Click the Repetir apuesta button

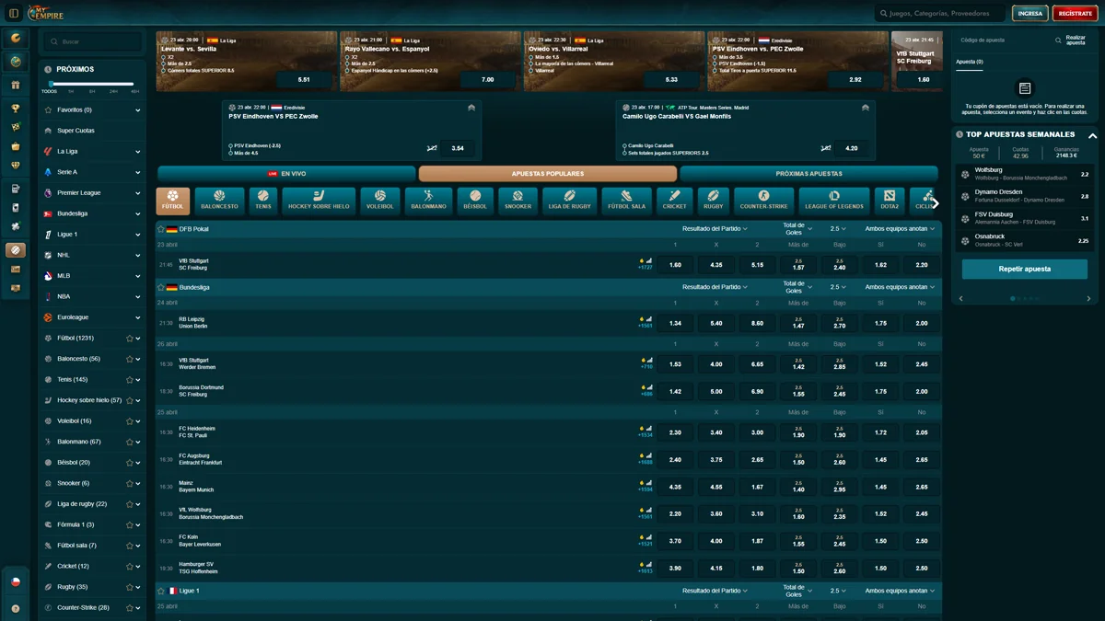(1024, 270)
